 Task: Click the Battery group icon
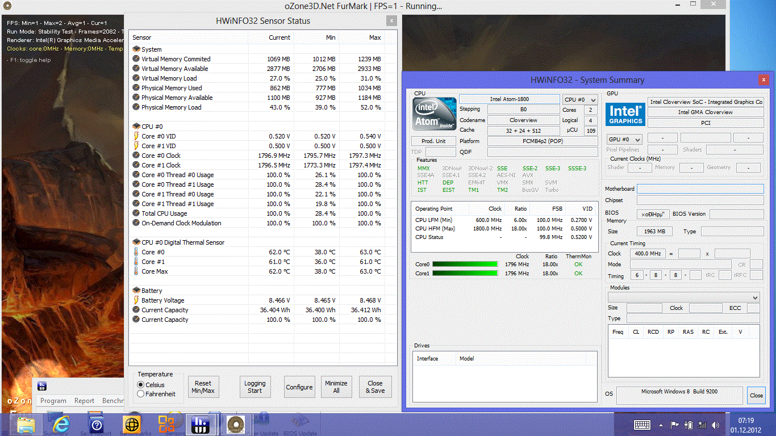coord(136,291)
